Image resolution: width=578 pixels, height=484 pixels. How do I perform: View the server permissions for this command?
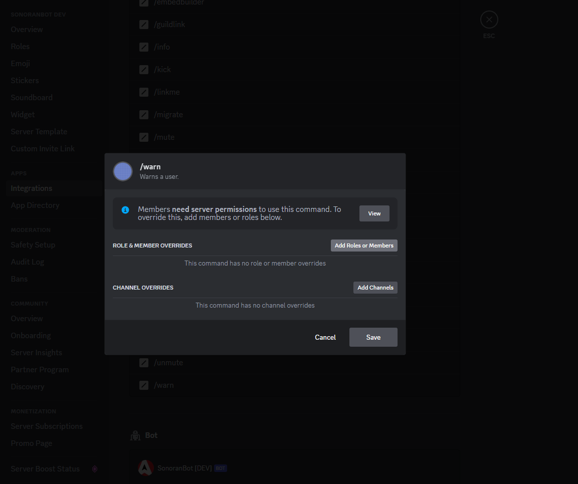pos(374,213)
